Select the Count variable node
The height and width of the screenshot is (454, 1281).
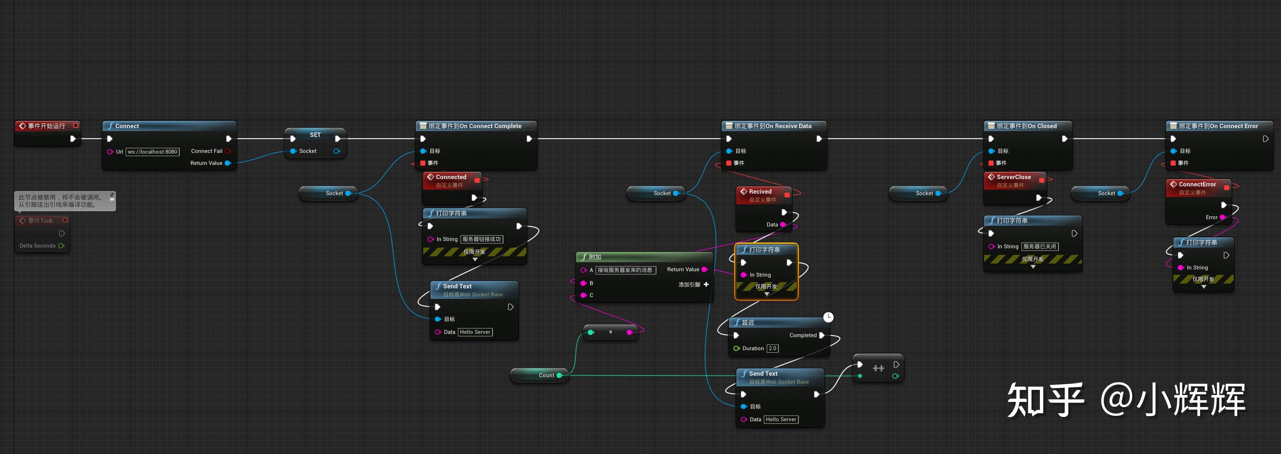(539, 375)
